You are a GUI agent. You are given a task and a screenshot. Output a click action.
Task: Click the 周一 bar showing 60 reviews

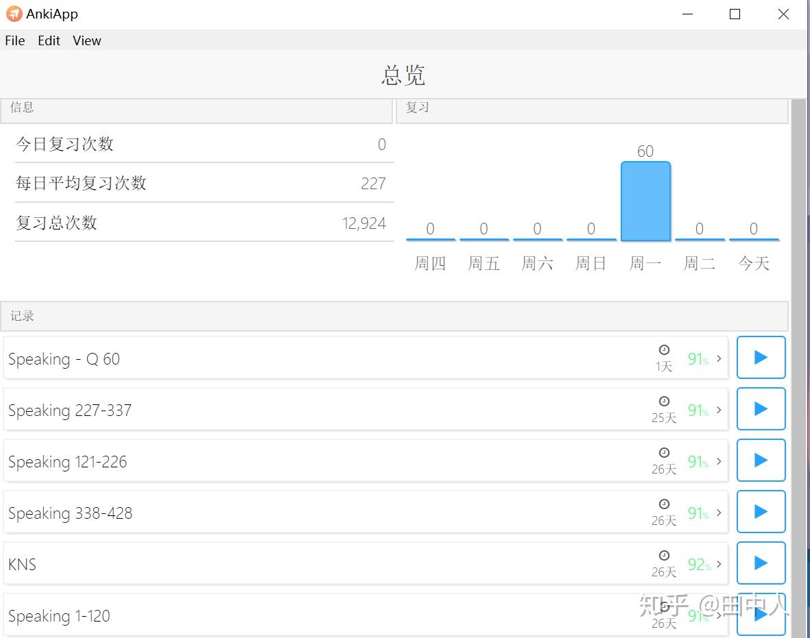(645, 201)
